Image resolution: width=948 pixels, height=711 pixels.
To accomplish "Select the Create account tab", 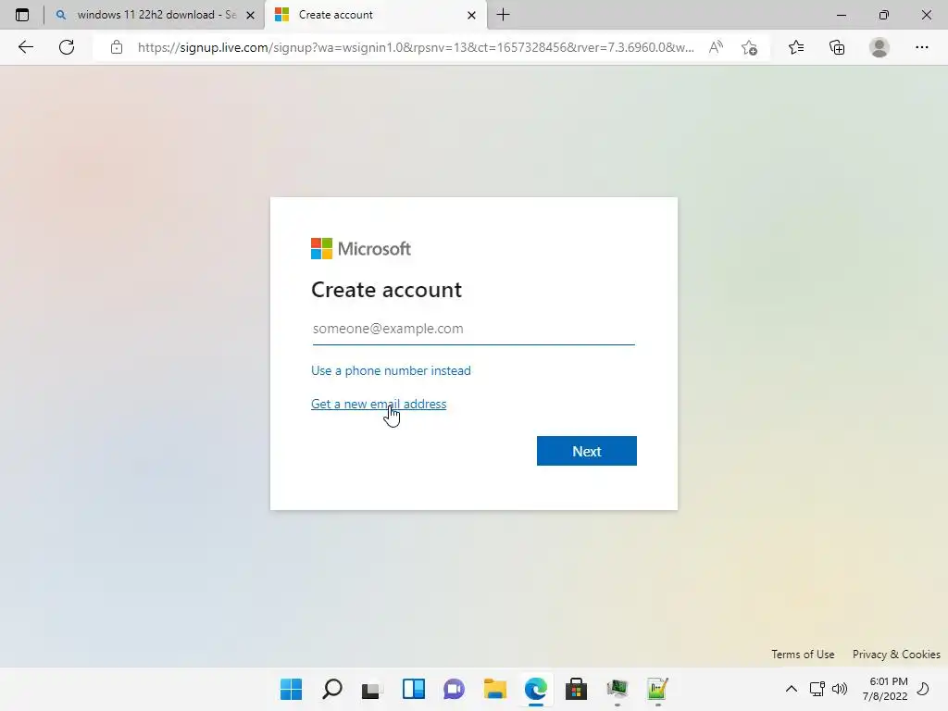I will pyautogui.click(x=375, y=15).
